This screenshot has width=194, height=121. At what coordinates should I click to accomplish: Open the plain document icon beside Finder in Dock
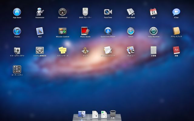point(95,114)
